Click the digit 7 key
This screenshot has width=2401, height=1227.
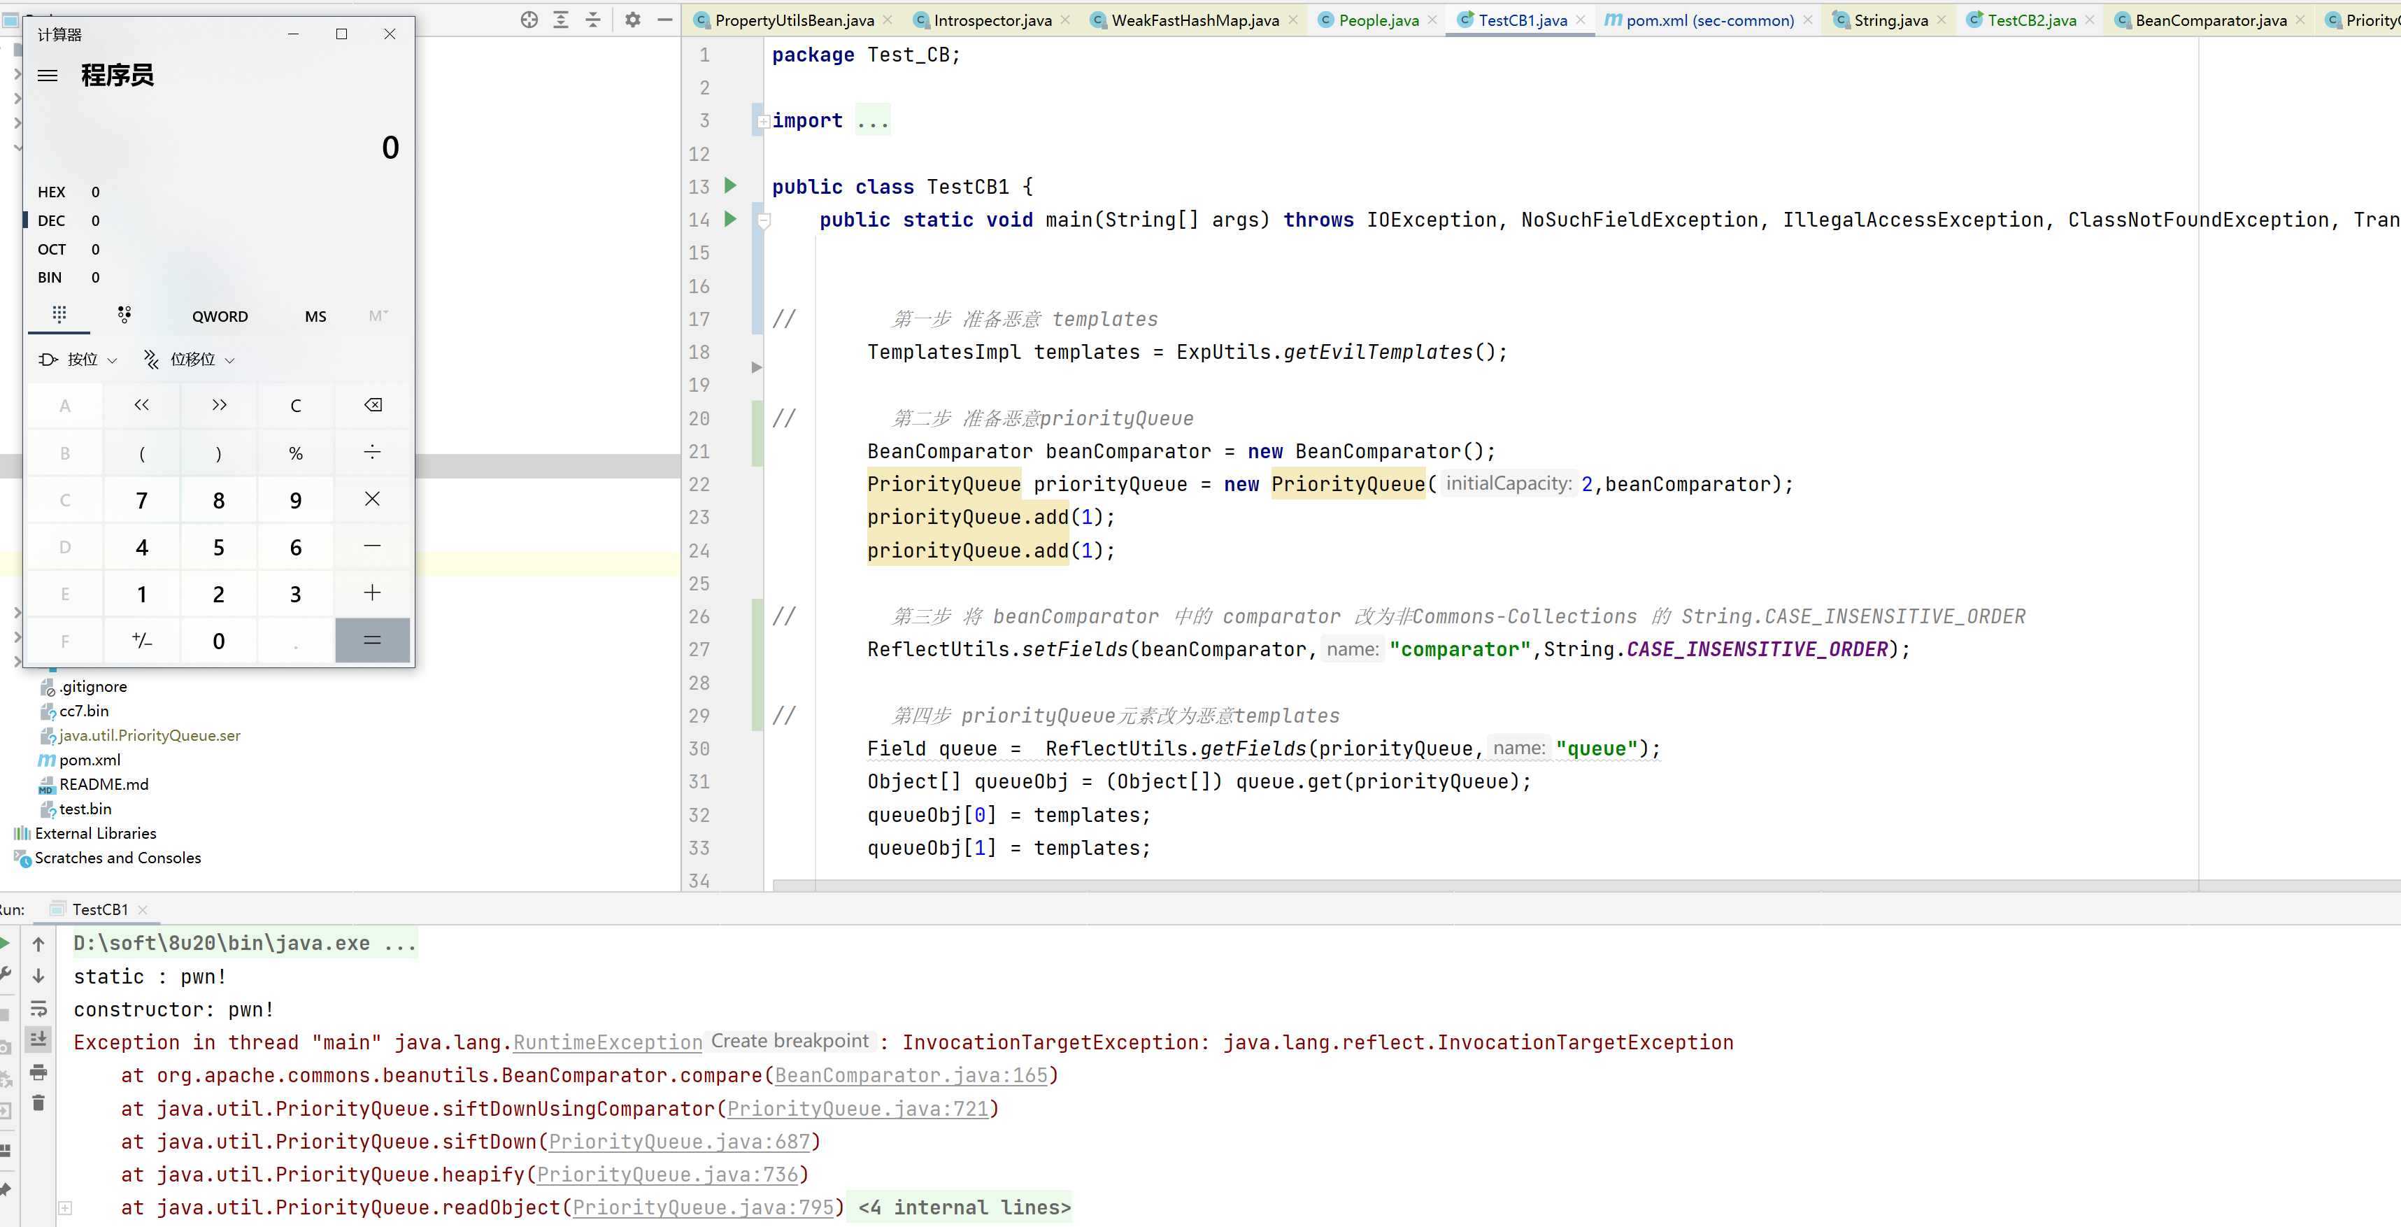pos(142,499)
